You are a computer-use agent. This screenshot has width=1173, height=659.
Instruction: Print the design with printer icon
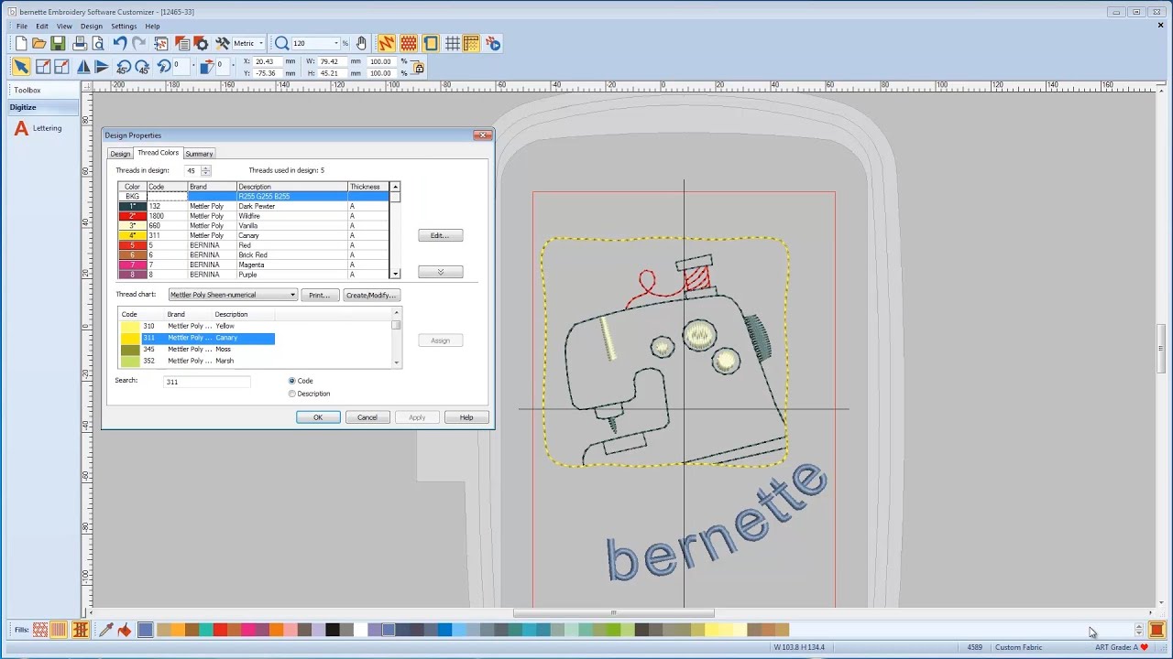tap(80, 43)
